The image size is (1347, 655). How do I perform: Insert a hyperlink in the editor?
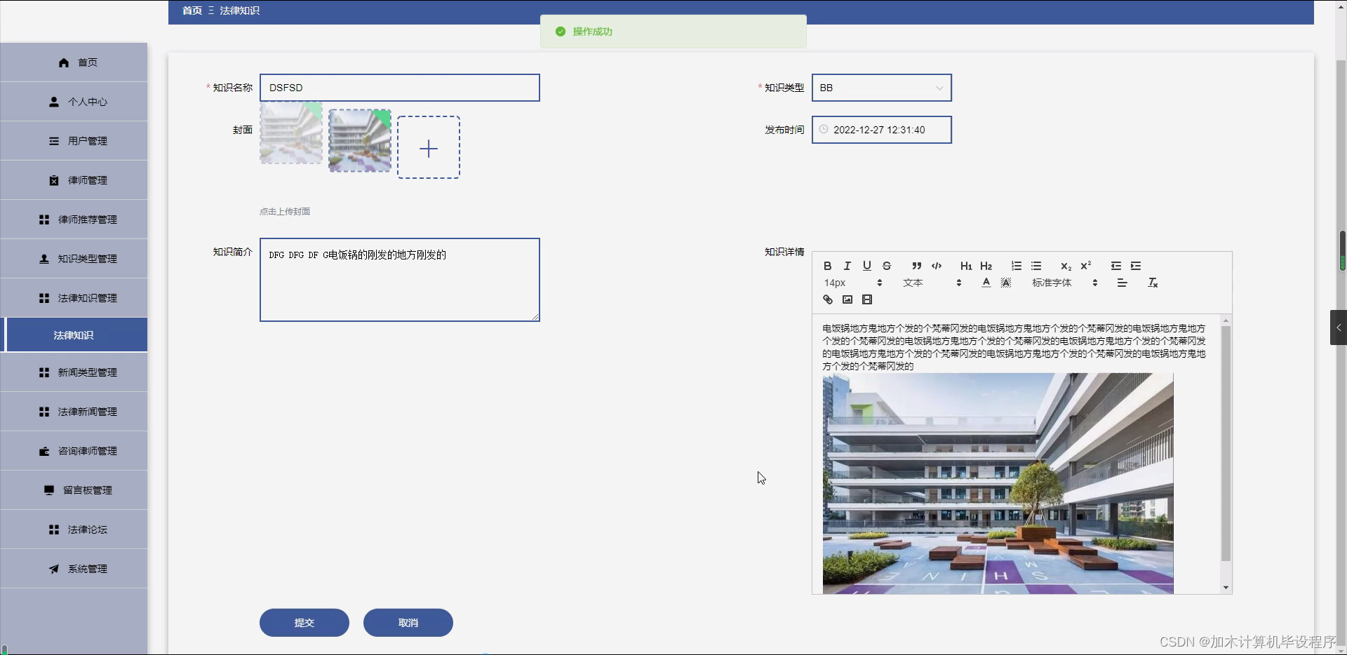(x=826, y=299)
